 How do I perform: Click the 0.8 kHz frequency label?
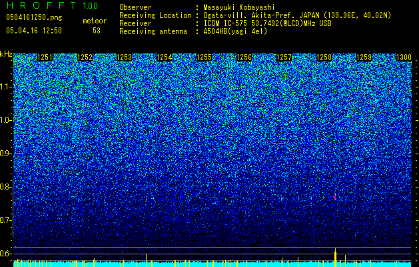[5, 187]
